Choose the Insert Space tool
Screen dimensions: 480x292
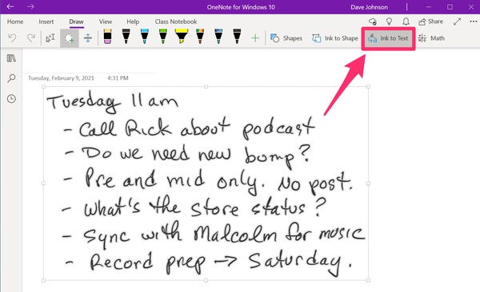click(x=88, y=38)
